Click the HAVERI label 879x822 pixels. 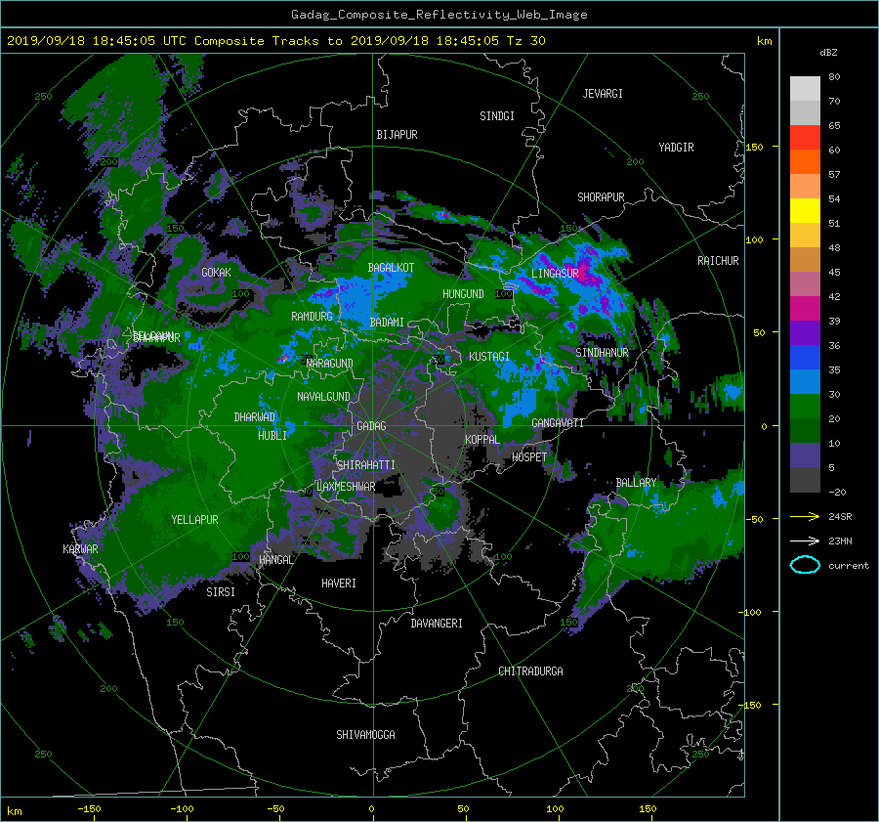coord(339,584)
